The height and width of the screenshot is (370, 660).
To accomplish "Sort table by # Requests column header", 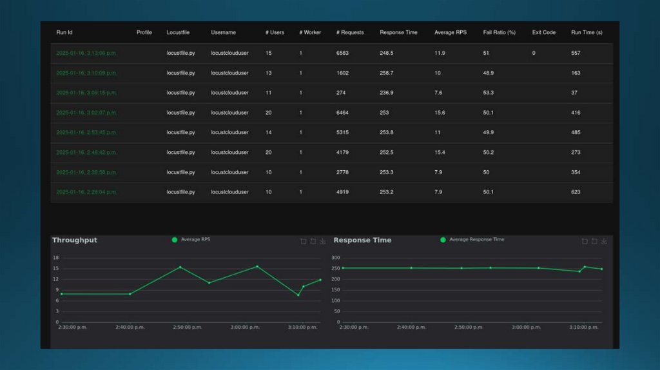I will point(350,32).
